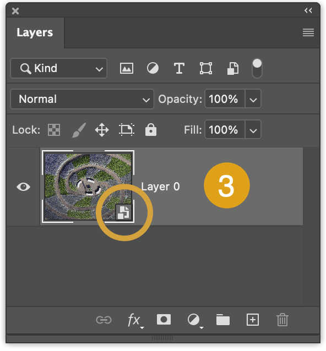Screen dimensions: 326x351
Task: Select the Layers tab
Action: click(x=35, y=32)
